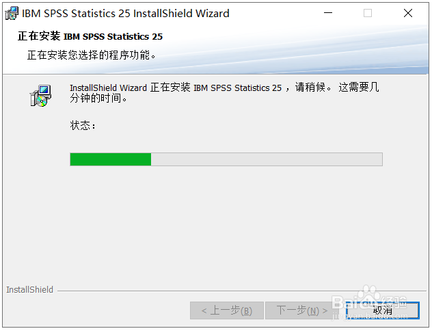
Task: Click the subtitle 正在安装您选择的程序功能
Action: [x=91, y=55]
